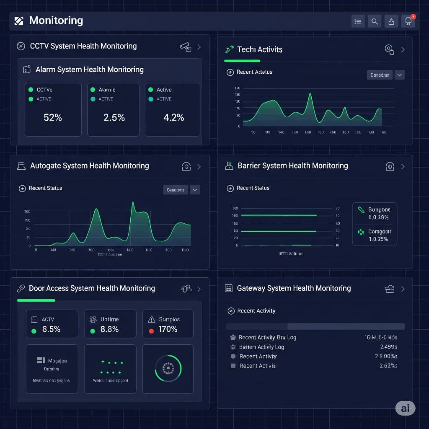
Task: Click the Monitoring logo icon
Action: pyautogui.click(x=19, y=21)
